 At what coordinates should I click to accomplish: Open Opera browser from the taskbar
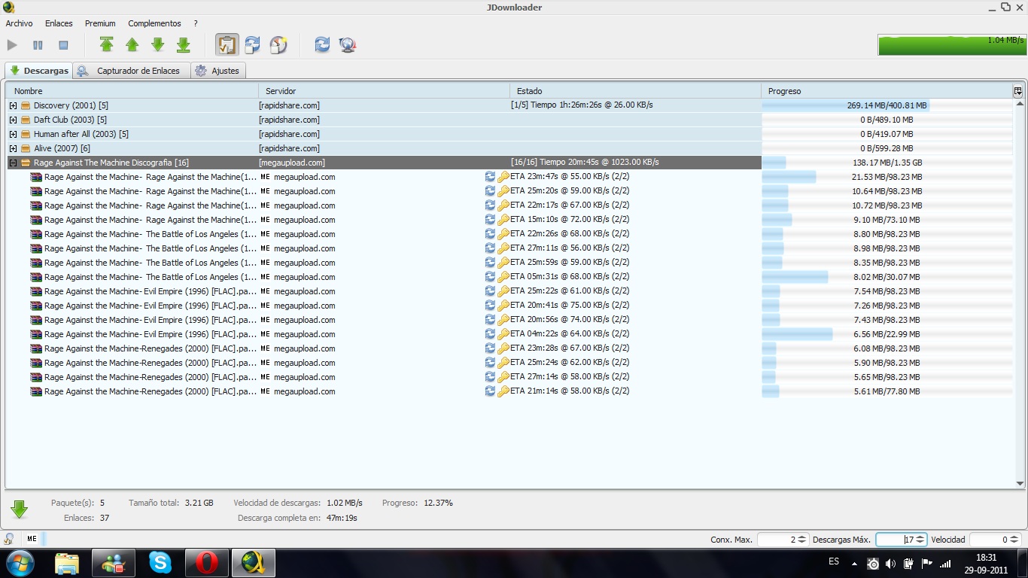pos(207,563)
